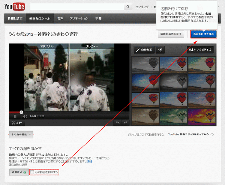Select the sepia balloon filter thumbnail
225x185 pixels.
coord(145,117)
